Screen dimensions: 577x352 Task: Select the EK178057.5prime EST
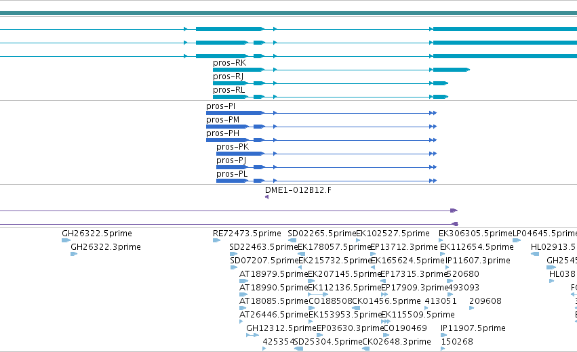[334, 247]
